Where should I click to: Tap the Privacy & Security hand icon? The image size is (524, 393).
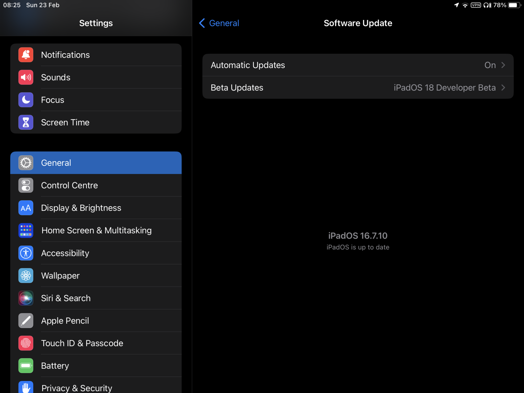(x=26, y=387)
